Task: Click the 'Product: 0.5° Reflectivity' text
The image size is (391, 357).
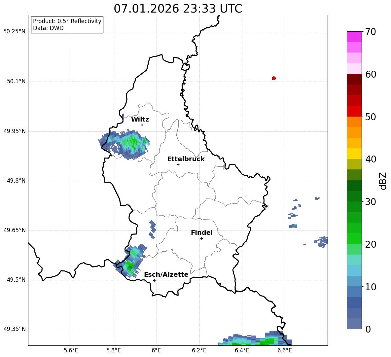Action: 67,21
